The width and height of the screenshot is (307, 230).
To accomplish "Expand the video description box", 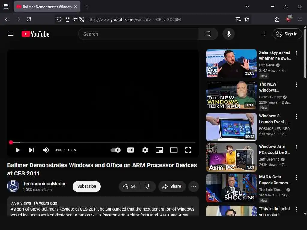I will tap(103, 207).
